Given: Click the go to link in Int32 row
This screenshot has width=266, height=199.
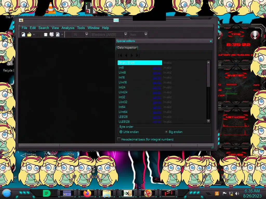Looking at the screenshot, I should 157,97.
